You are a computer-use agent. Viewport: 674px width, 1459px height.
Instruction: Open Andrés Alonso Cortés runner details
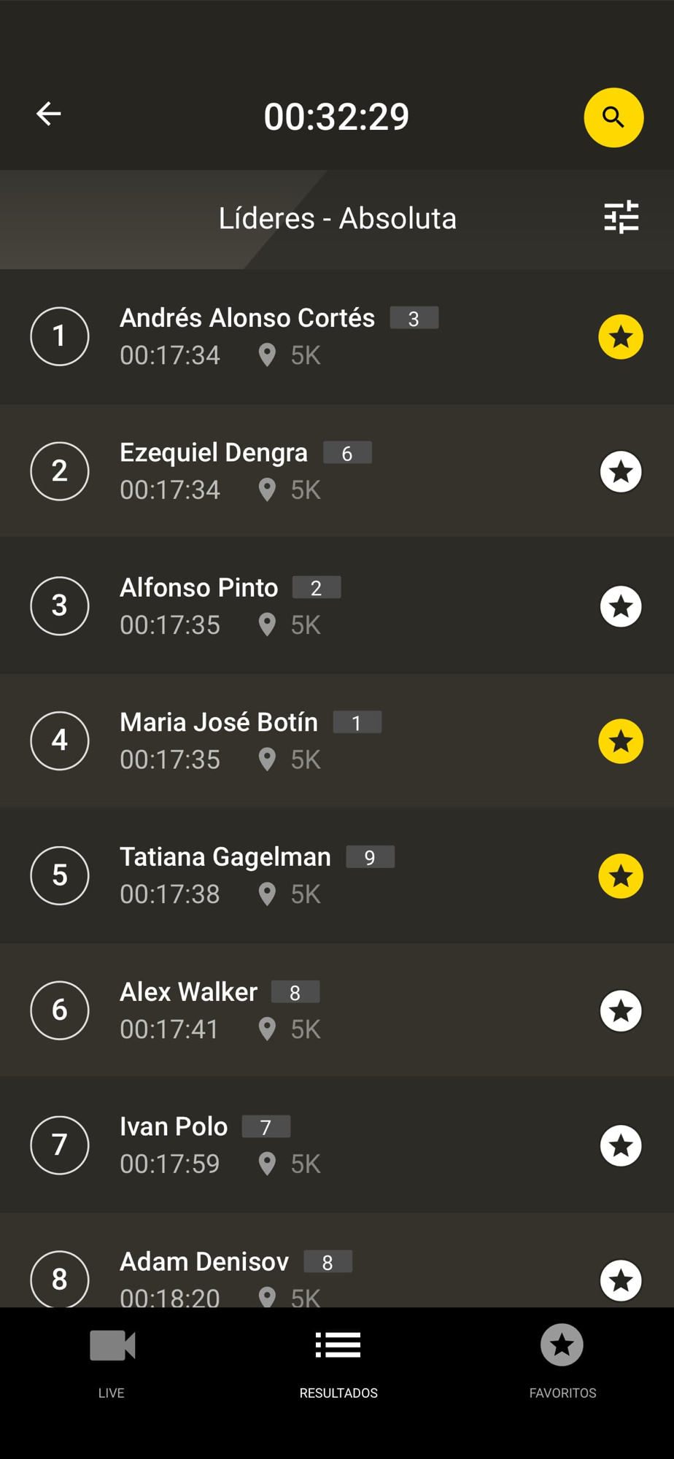pyautogui.click(x=247, y=319)
